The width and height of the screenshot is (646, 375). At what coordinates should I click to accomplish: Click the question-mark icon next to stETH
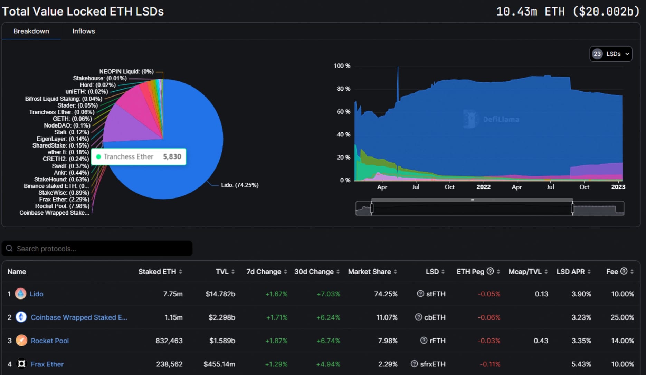click(420, 294)
